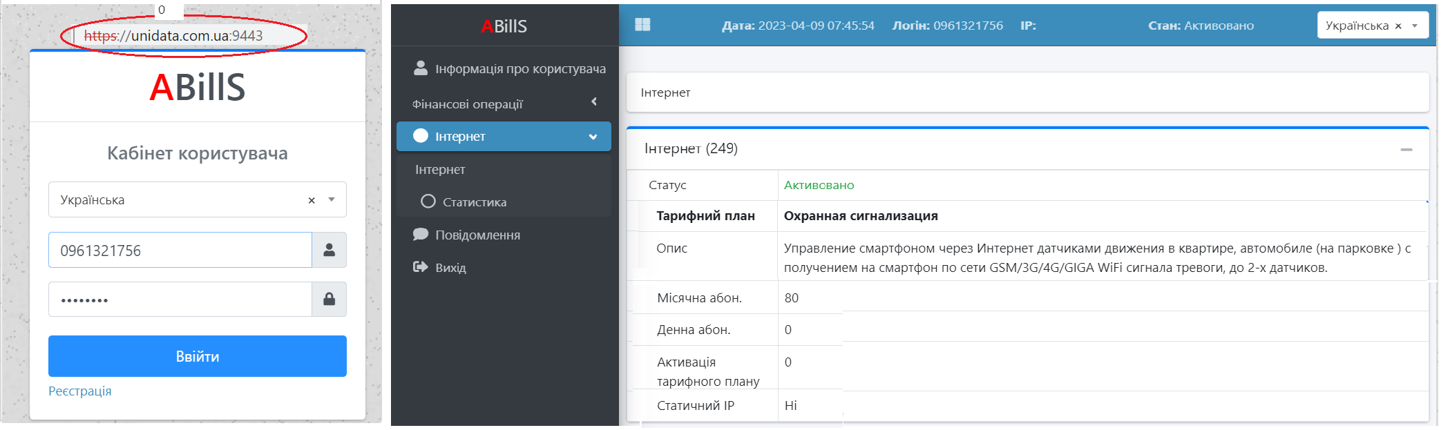Click the Статистика circle icon
The image size is (1441, 430).
tap(428, 202)
